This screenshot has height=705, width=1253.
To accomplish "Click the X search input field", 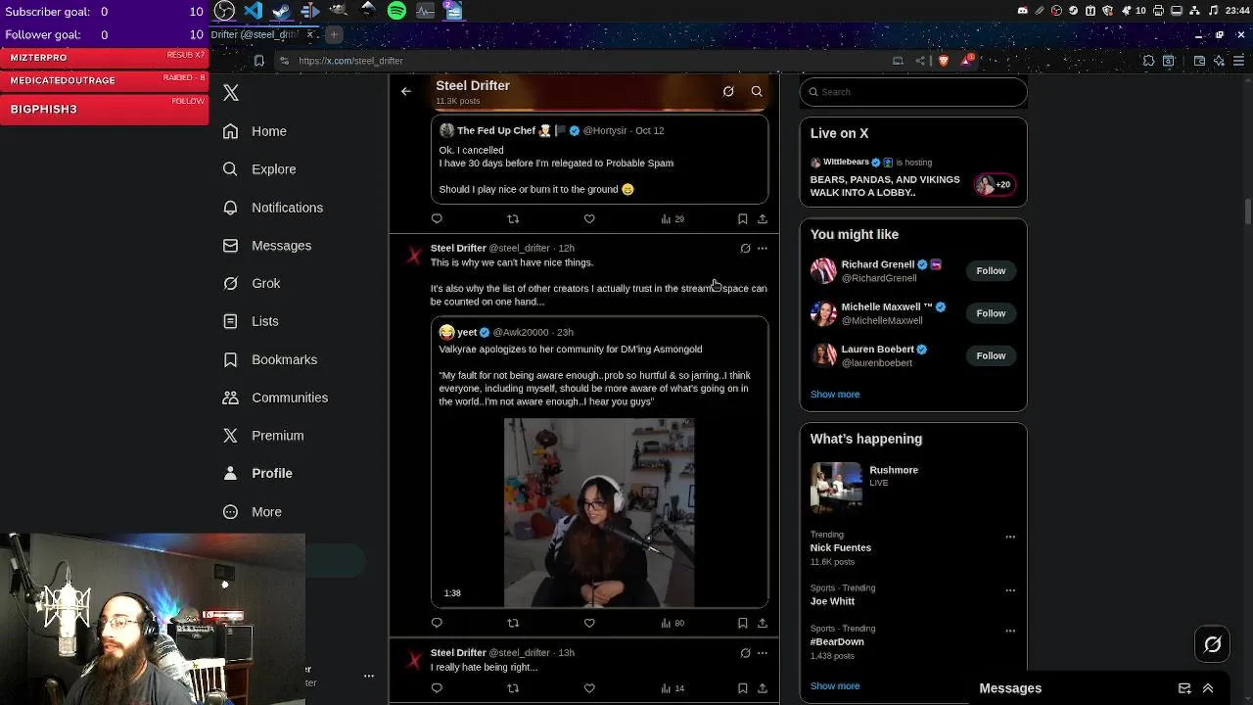I will tap(913, 92).
